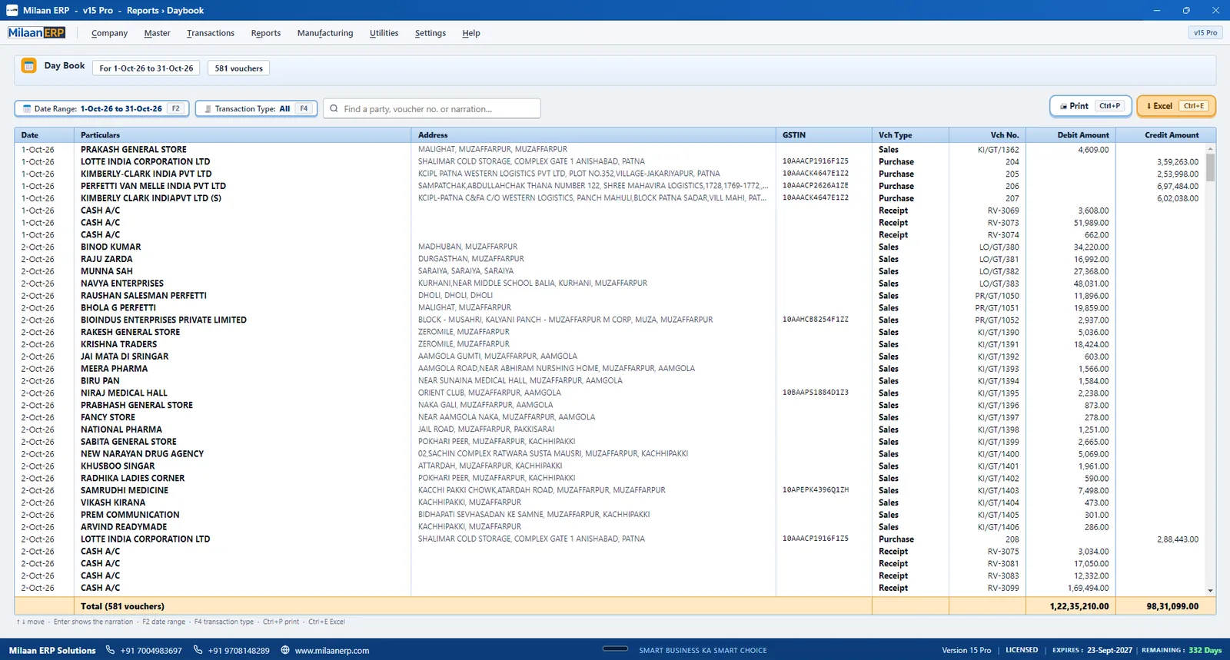Click the document icon beside Transaction Type

208,109
